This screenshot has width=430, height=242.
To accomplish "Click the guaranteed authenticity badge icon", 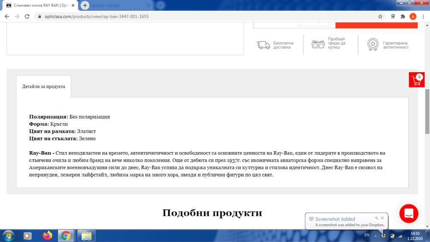I will pyautogui.click(x=373, y=44).
